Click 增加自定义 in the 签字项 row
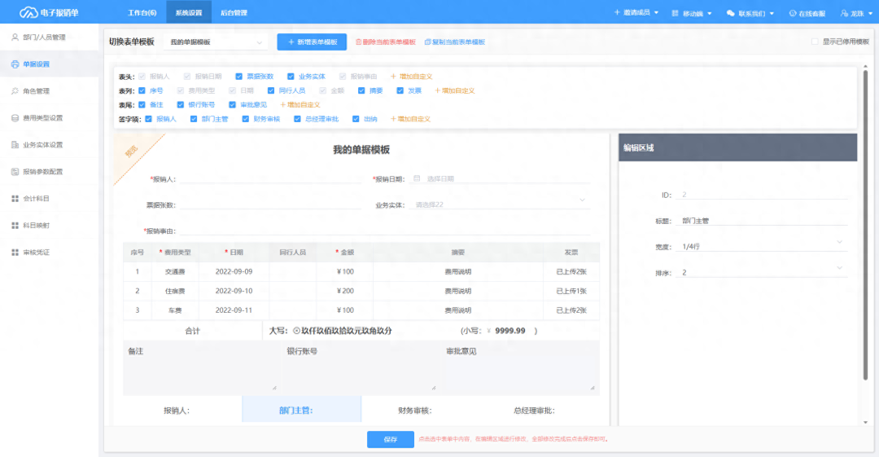Viewport: 879px width, 457px height. click(x=410, y=119)
